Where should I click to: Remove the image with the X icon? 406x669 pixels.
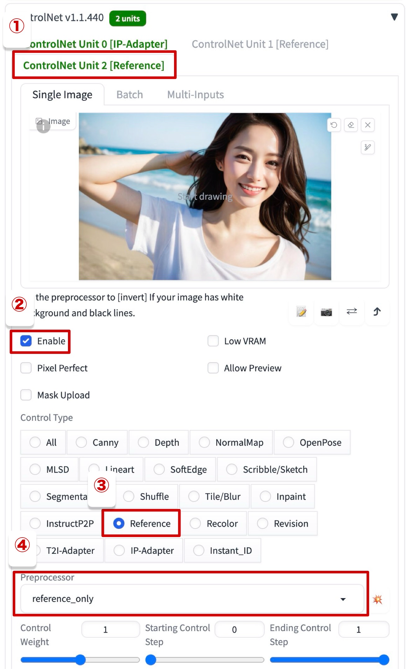368,125
